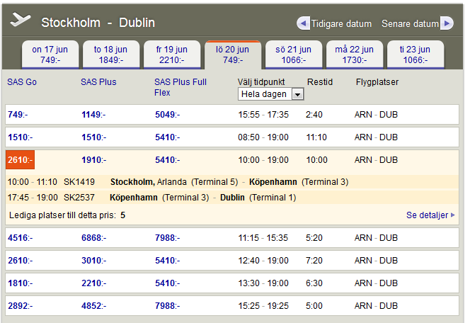Image resolution: width=470 pixels, height=323 pixels.
Task: Switch to the fr 19 jun tab
Action: (x=172, y=55)
